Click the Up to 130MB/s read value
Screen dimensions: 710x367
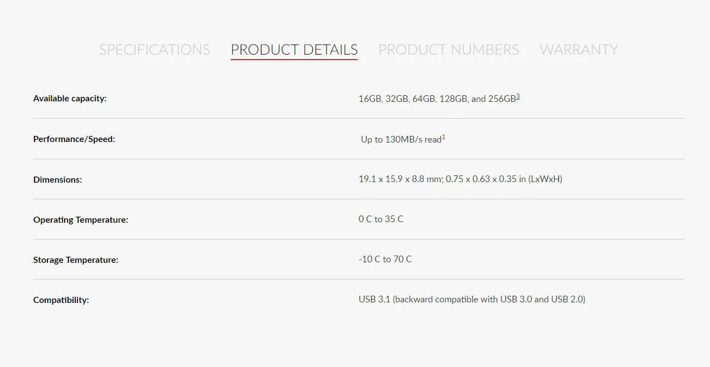pyautogui.click(x=401, y=139)
